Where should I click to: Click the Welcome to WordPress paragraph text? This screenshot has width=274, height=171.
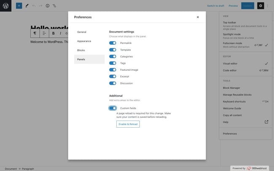click(x=49, y=42)
